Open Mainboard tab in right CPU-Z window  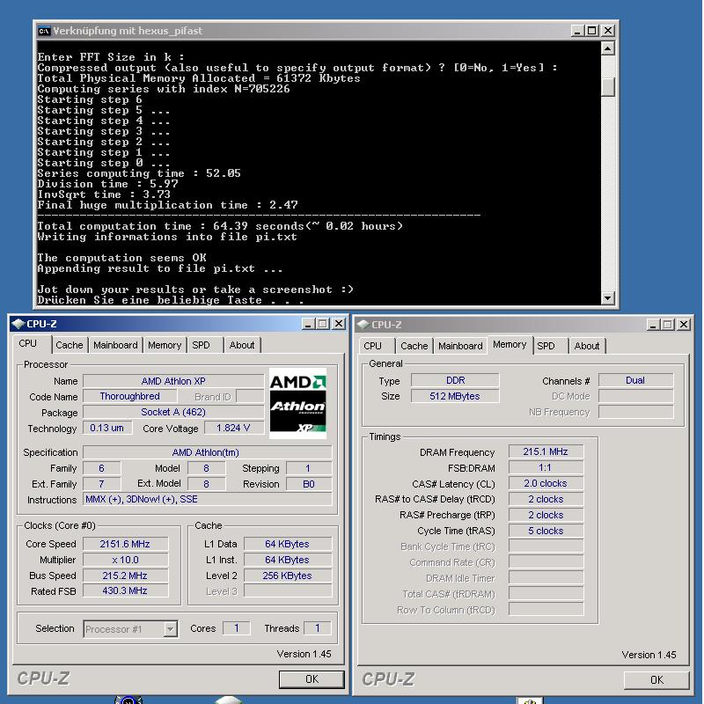(x=460, y=346)
